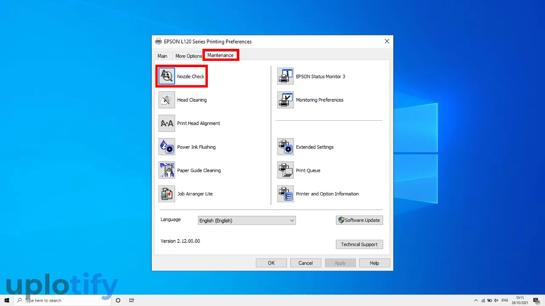Click the Language label
The image size is (545, 306).
171,219
